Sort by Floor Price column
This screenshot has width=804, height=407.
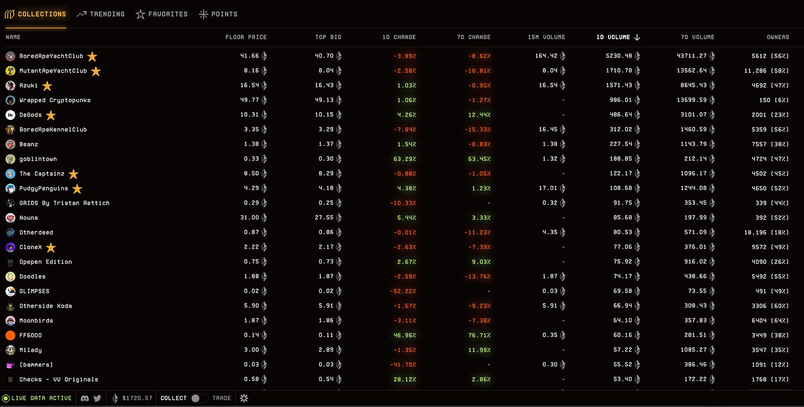[x=246, y=37]
